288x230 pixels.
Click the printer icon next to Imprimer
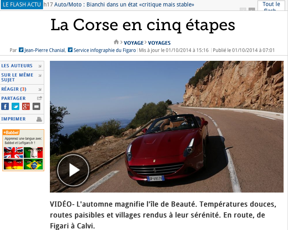[x=39, y=119]
